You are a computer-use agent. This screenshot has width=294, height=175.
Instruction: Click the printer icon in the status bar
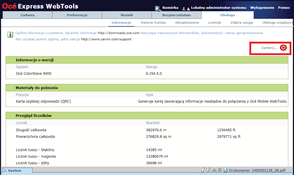(226, 170)
